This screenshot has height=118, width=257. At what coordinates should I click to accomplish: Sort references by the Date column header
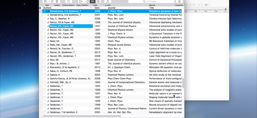click(97, 8)
